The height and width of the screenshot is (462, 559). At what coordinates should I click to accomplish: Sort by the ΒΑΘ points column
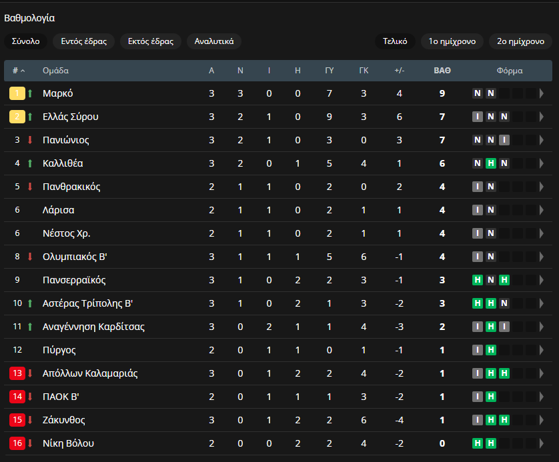(442, 71)
